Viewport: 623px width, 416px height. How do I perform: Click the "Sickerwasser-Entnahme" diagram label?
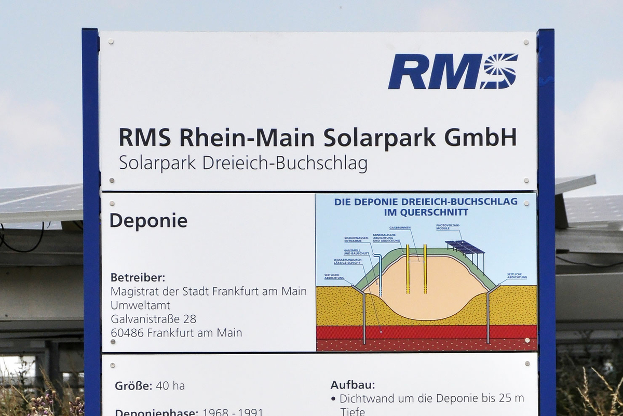click(356, 239)
